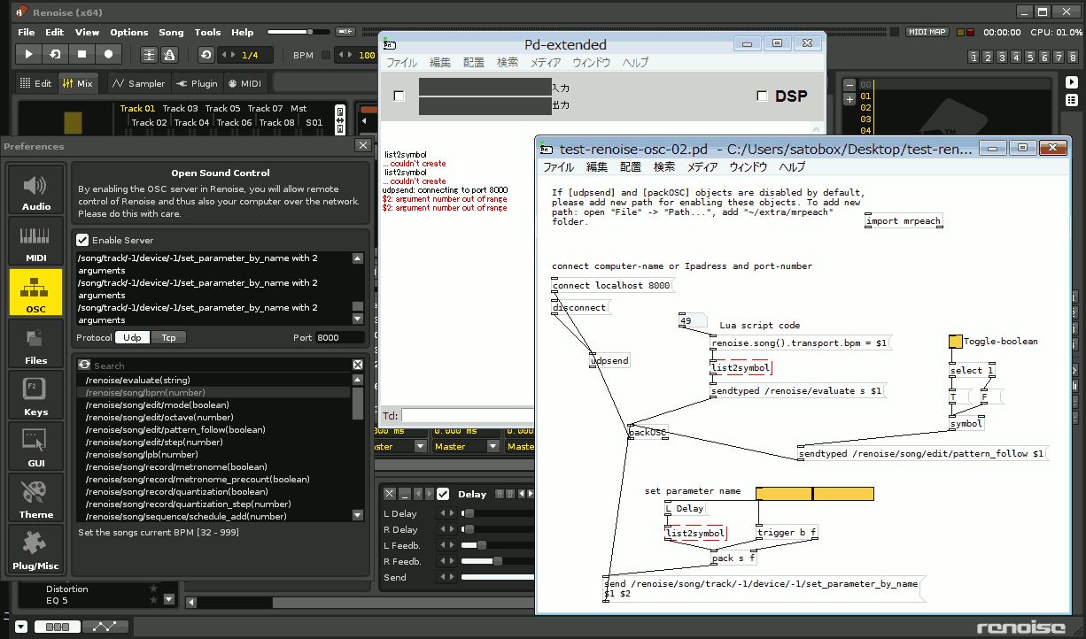
Task: Click scroll-down arrow of OSC message list
Action: coord(358,515)
